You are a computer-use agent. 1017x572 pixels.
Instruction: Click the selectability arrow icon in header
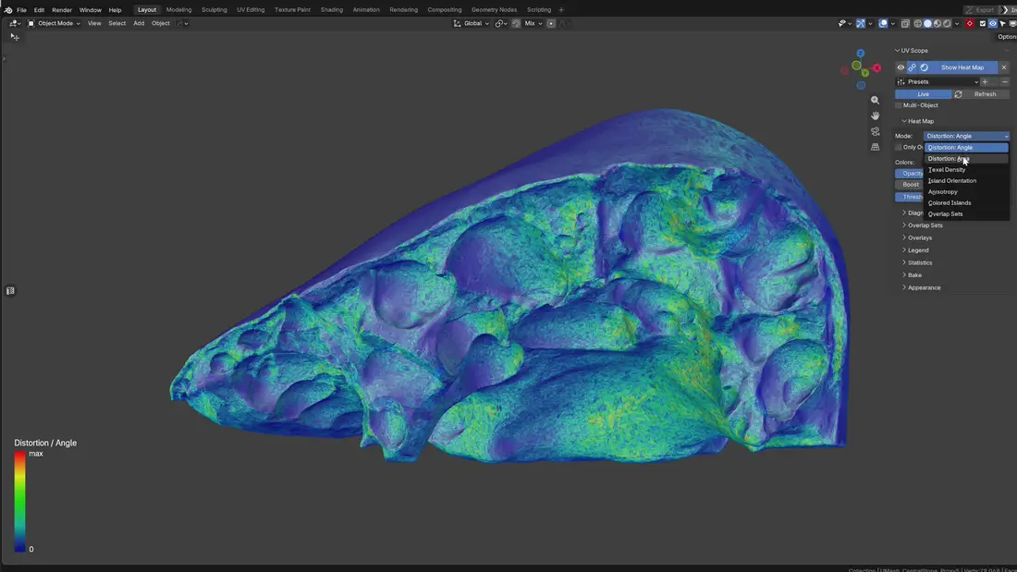pos(1003,23)
